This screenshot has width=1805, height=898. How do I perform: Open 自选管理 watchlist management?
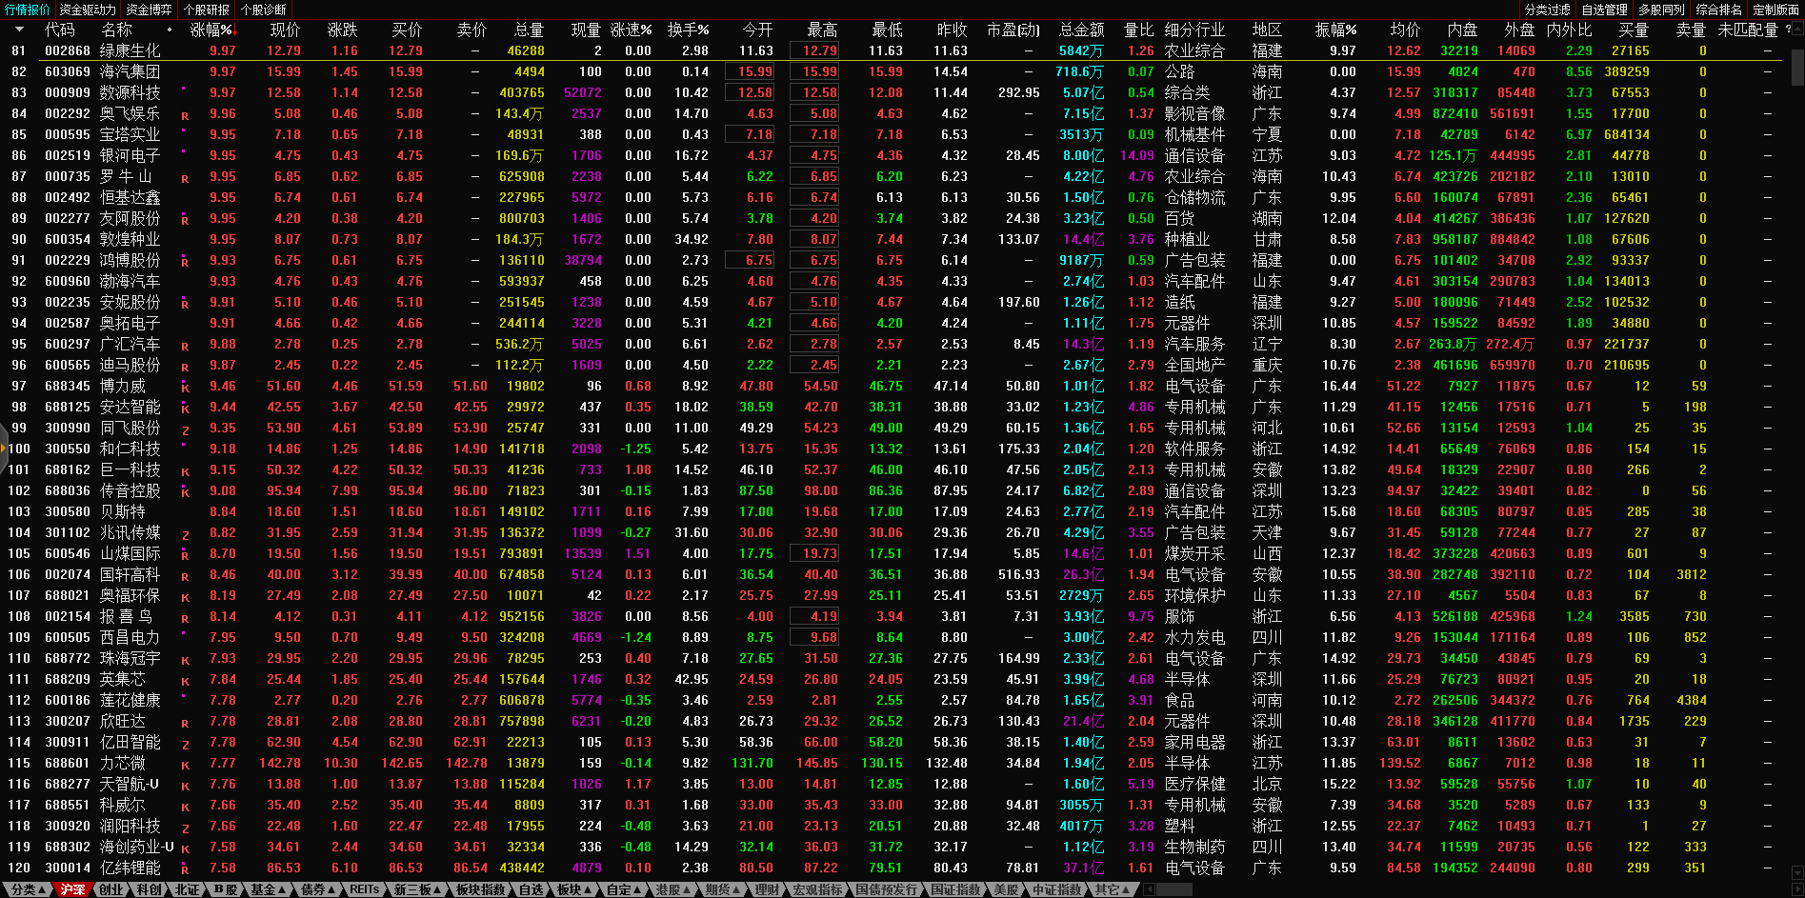(1604, 10)
